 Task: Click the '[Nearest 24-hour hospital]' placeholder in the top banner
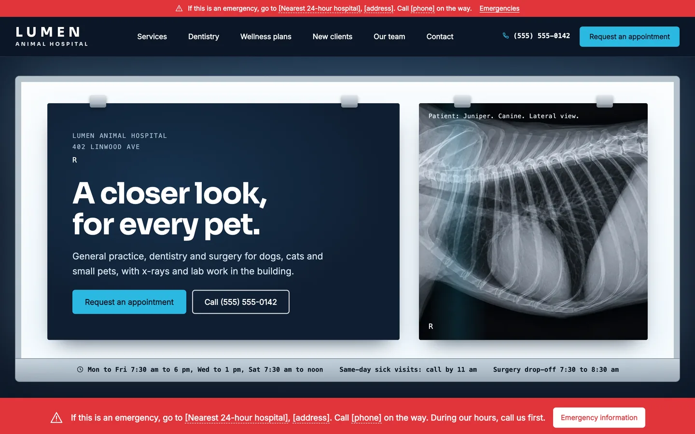point(320,9)
